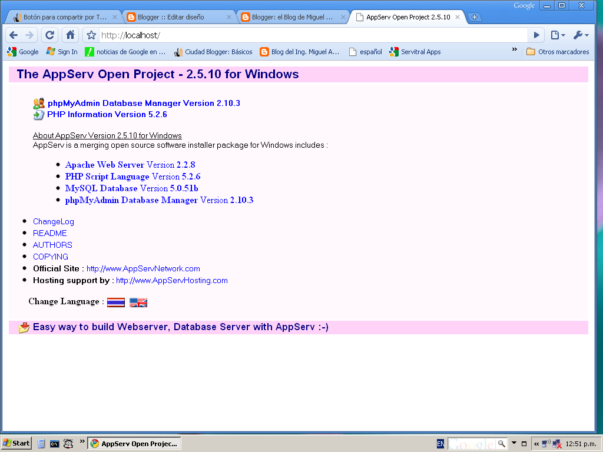Open the PHP Information Version 5.2.6 link
Viewport: 603px width, 452px height.
coord(107,115)
